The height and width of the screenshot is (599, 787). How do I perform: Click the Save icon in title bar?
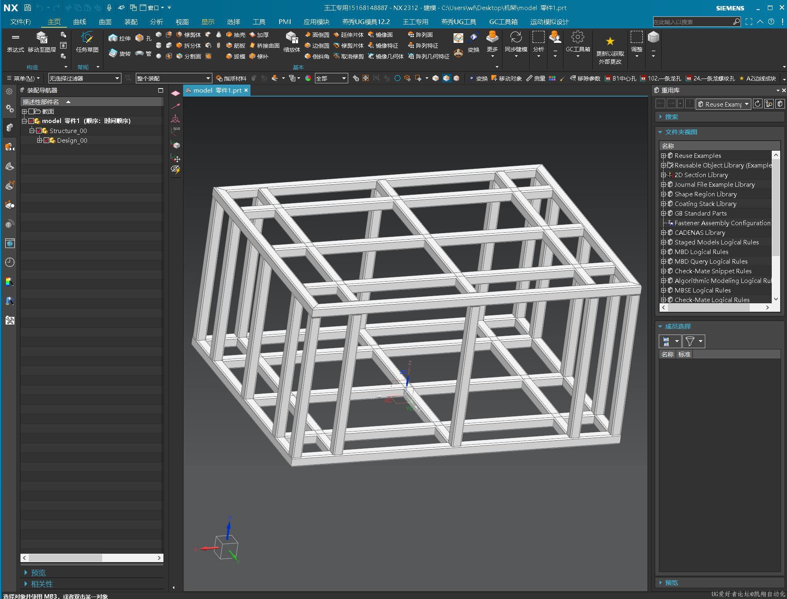click(27, 8)
